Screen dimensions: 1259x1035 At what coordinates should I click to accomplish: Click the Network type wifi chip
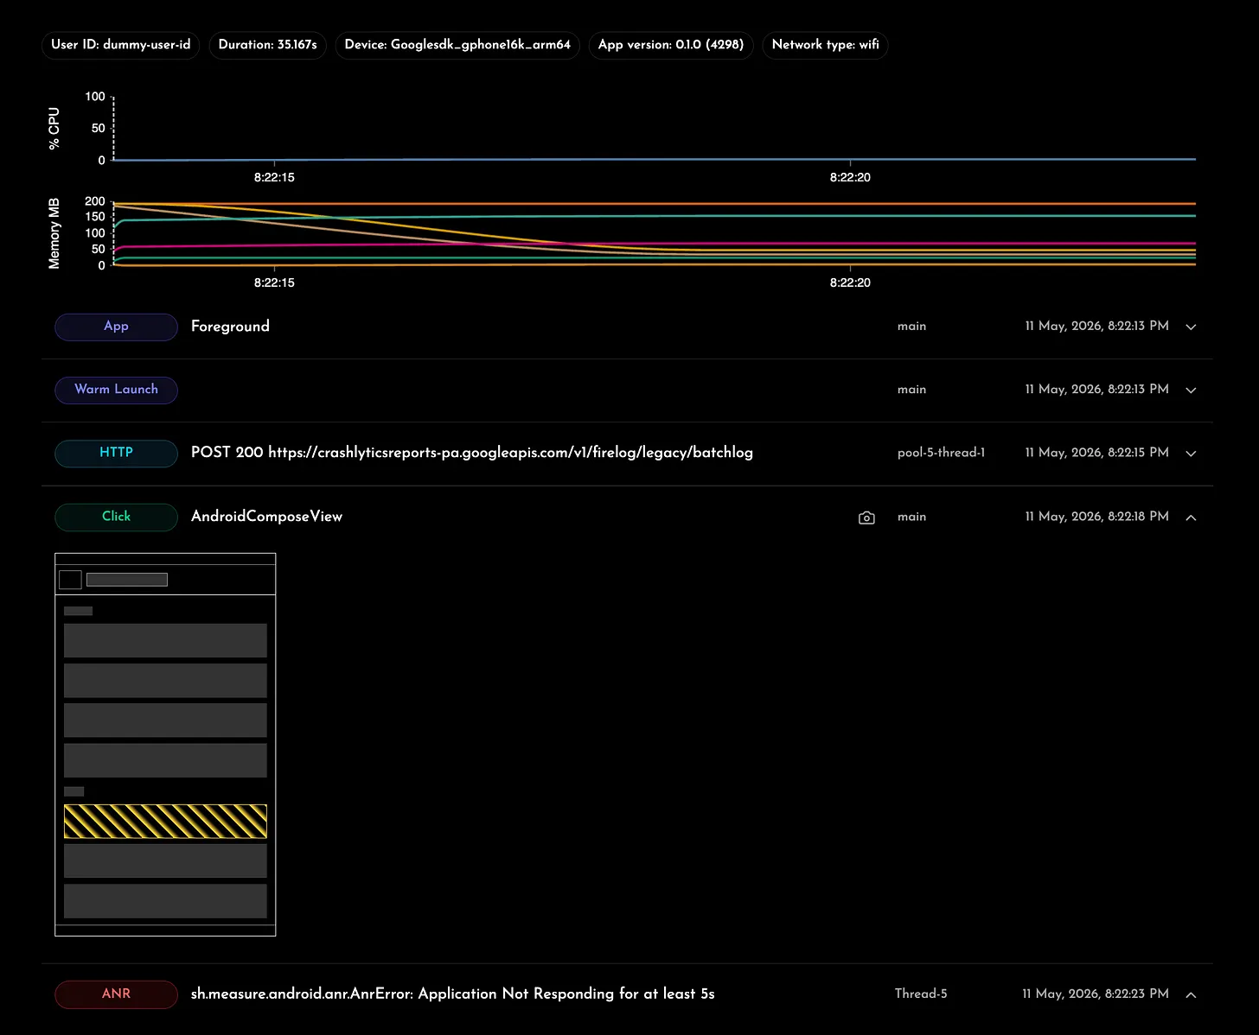tap(825, 45)
